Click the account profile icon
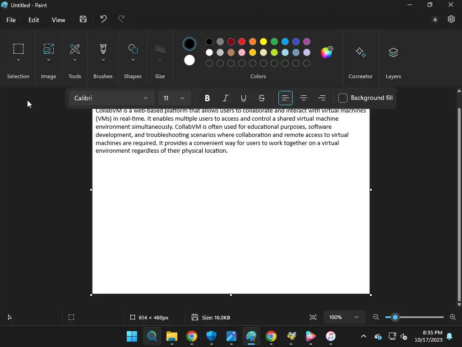The image size is (462, 347). coord(435,20)
